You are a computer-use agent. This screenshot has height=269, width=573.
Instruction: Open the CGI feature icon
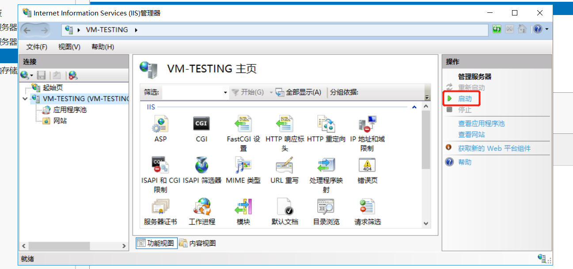201,124
